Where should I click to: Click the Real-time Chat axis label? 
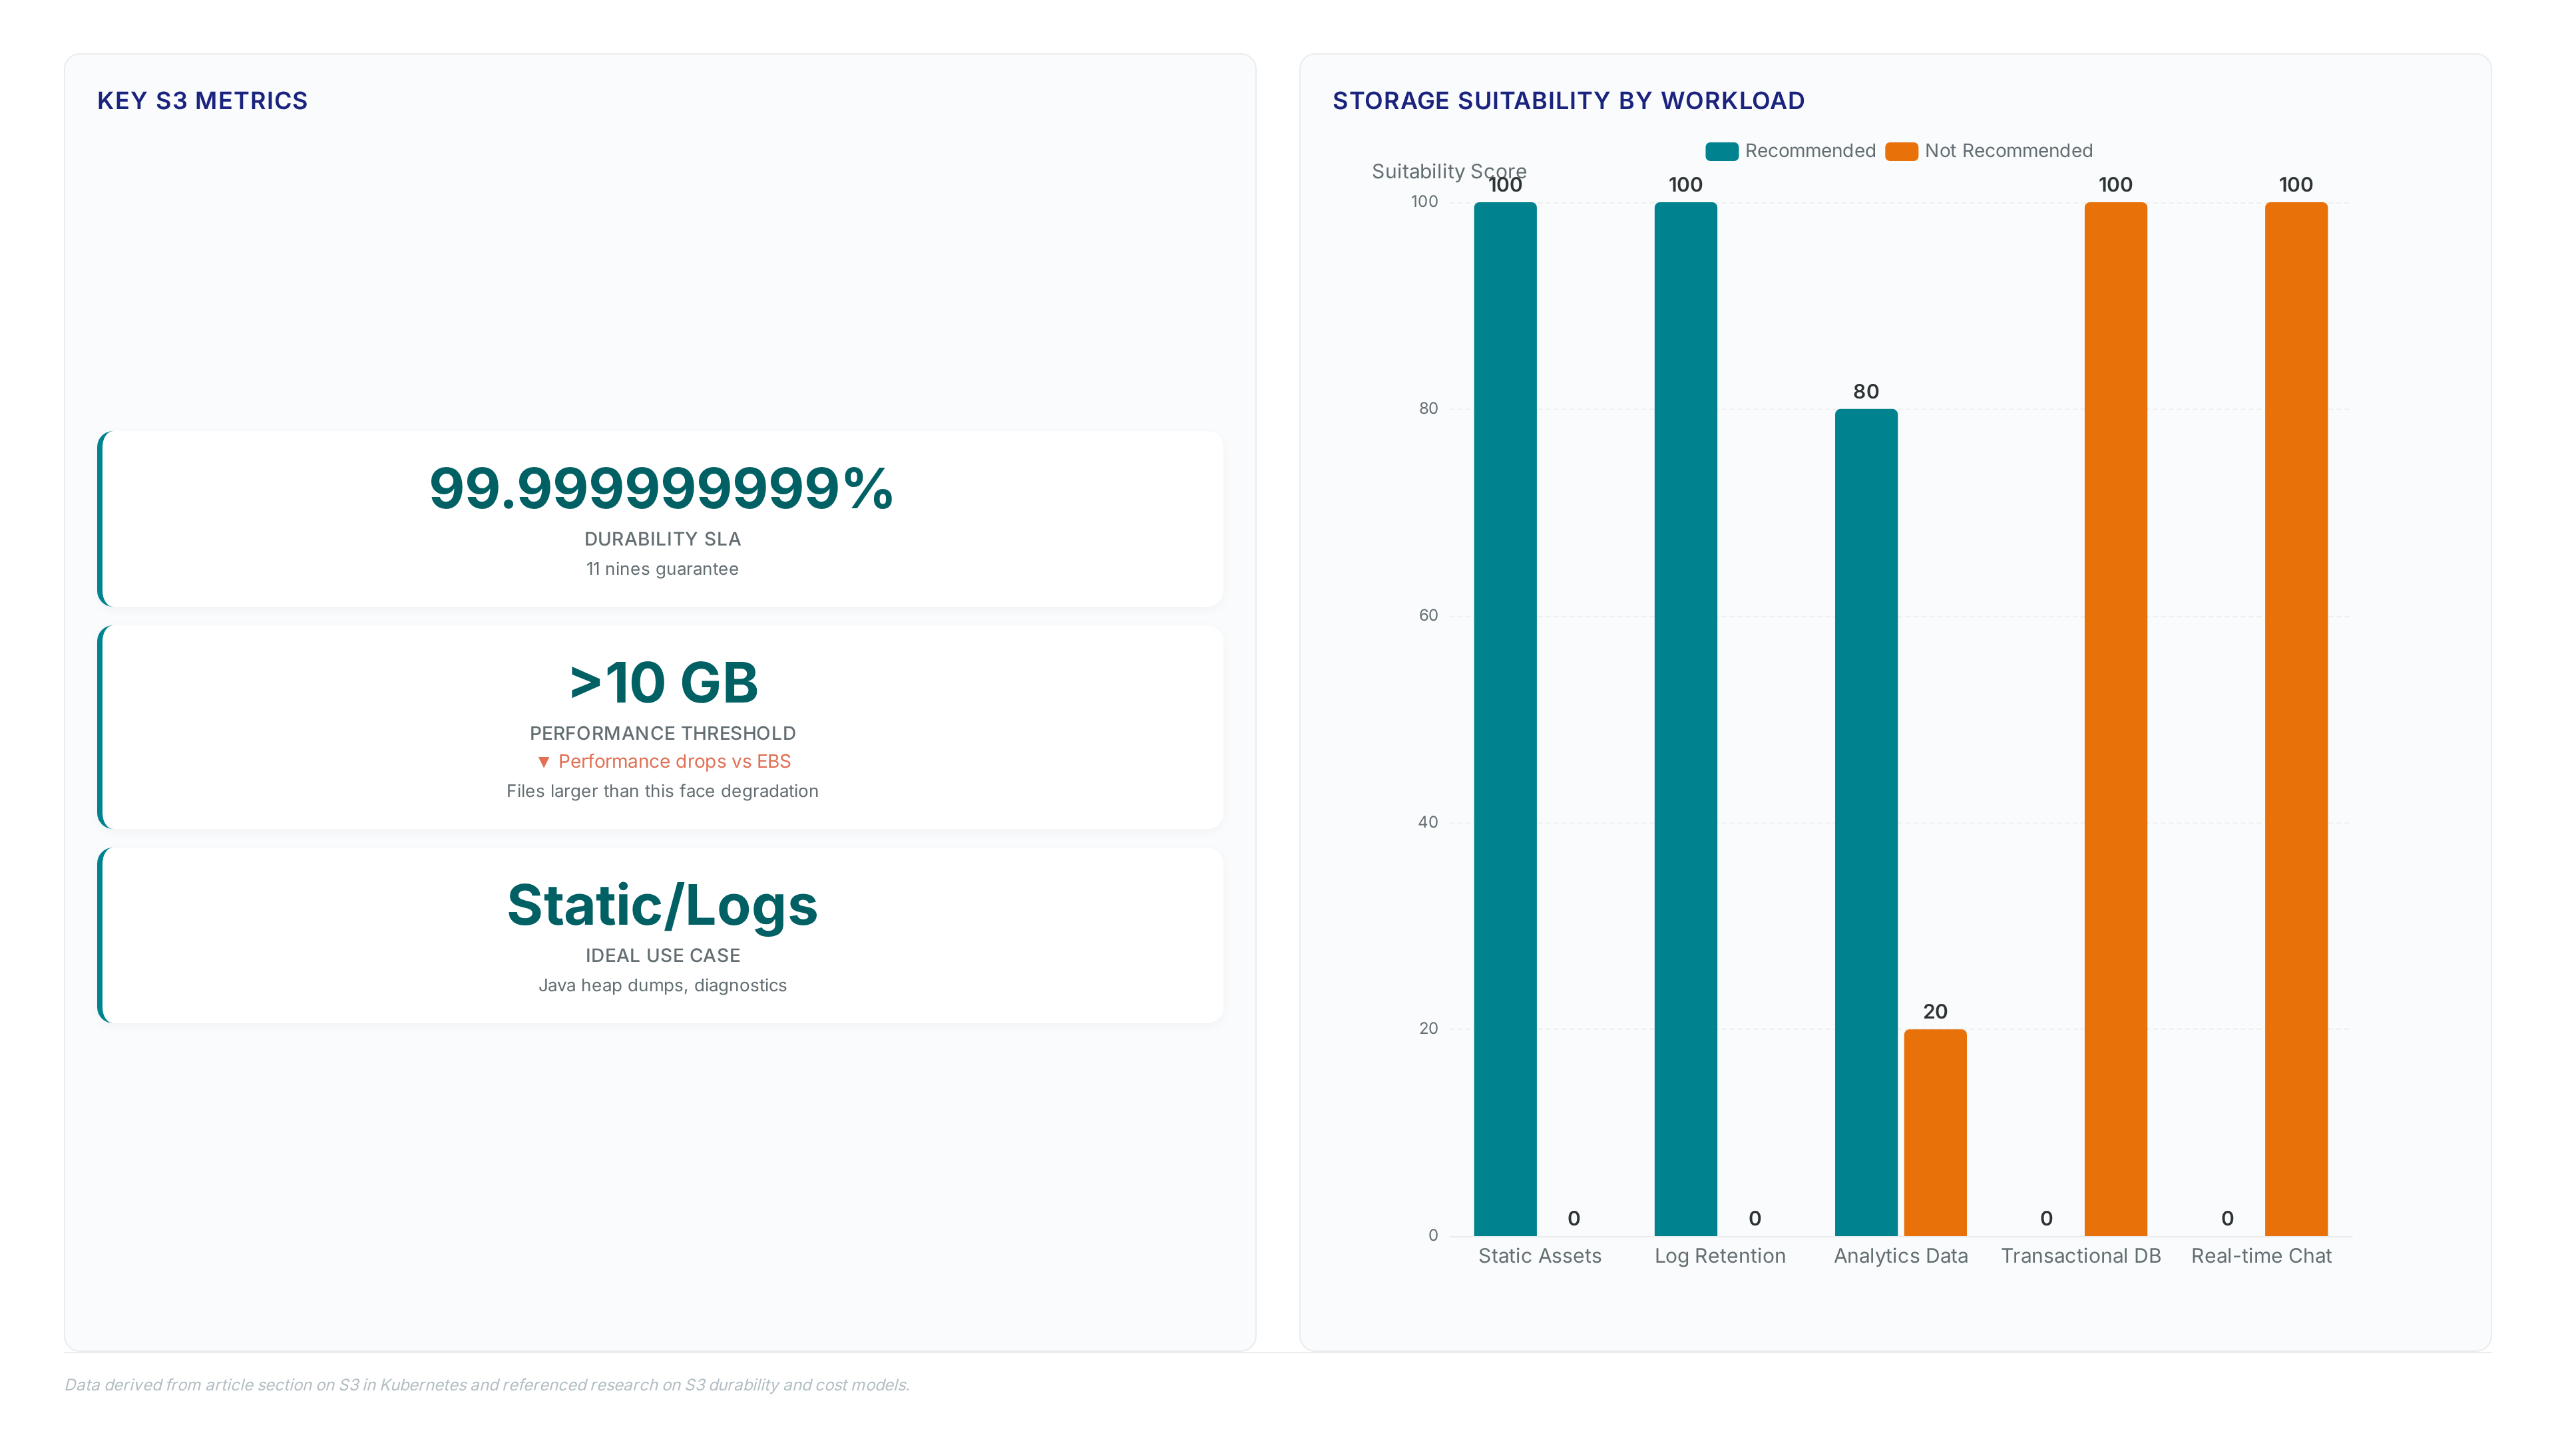click(x=2261, y=1257)
